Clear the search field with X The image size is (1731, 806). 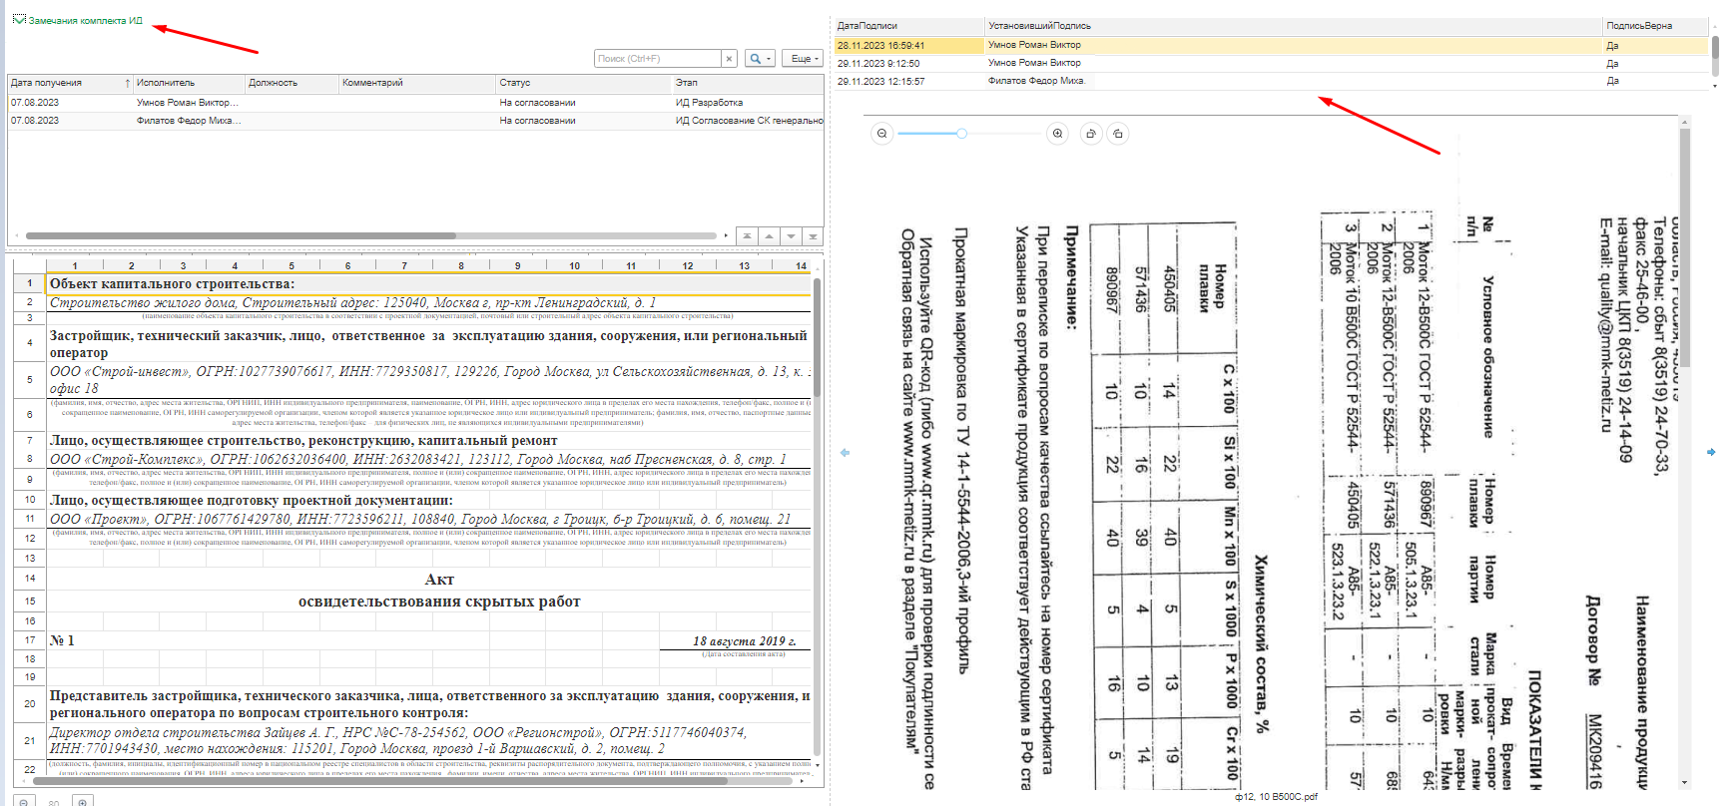point(729,59)
